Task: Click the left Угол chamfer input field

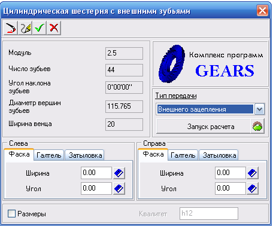Action: click(x=96, y=188)
